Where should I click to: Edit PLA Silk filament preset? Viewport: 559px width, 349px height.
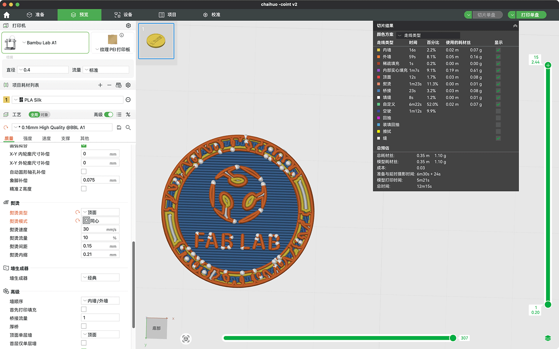(128, 100)
